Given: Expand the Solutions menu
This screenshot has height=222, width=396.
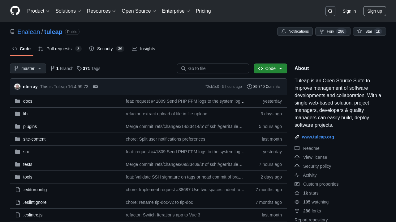Looking at the screenshot, I should (x=68, y=11).
